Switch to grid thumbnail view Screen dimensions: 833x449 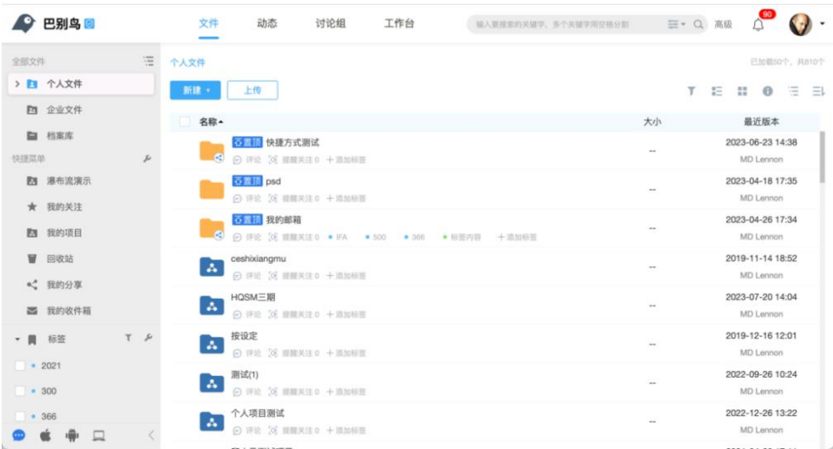[742, 91]
